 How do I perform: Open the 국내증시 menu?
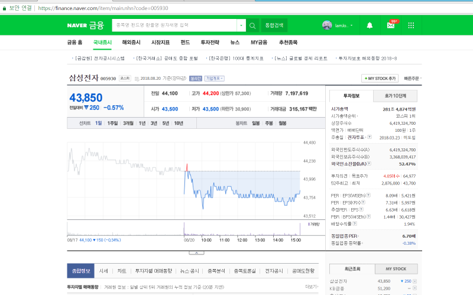(102, 42)
